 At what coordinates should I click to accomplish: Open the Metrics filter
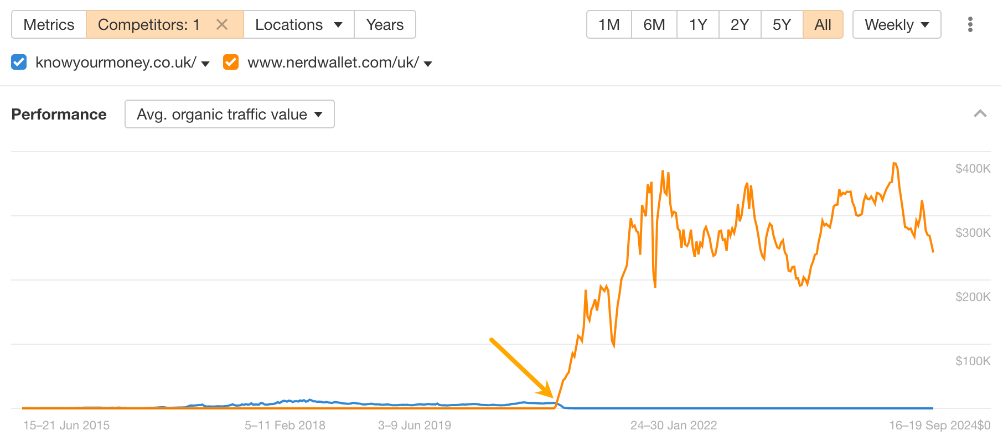(x=48, y=24)
